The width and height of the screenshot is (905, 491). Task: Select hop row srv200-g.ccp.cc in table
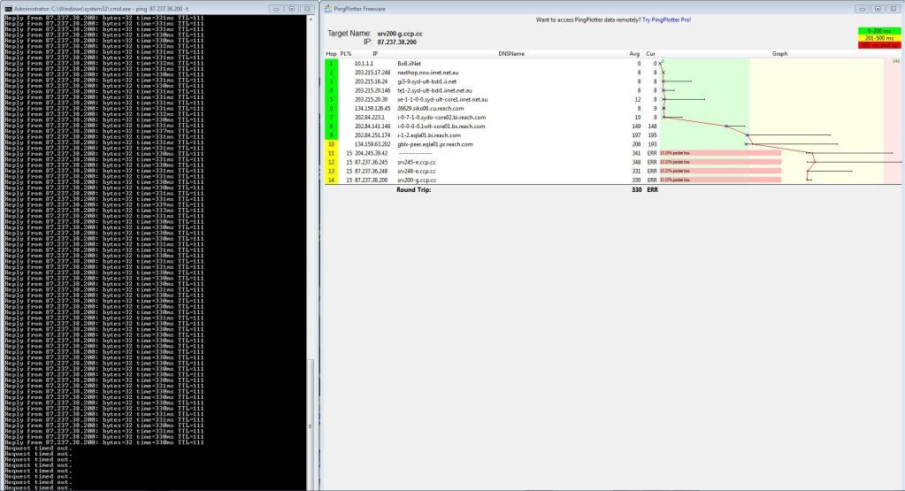pyautogui.click(x=613, y=180)
